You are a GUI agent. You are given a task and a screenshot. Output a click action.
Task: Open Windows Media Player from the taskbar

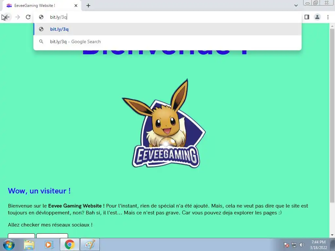[49, 244]
